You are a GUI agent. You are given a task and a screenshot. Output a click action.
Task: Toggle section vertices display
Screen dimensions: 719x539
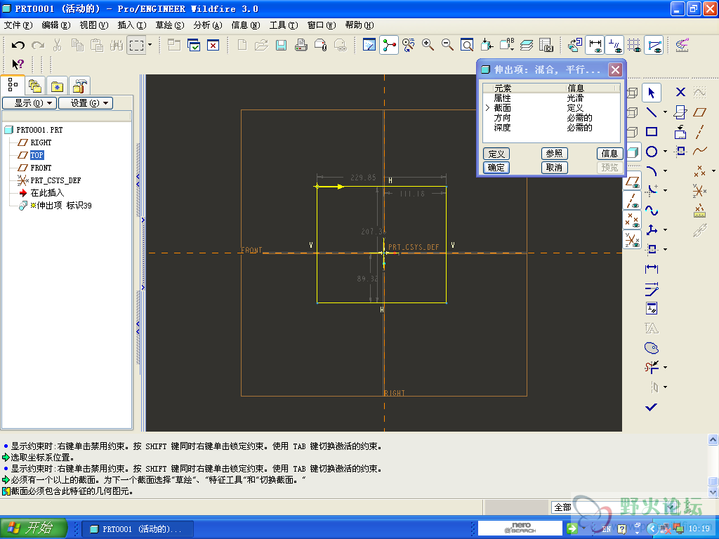tap(654, 45)
